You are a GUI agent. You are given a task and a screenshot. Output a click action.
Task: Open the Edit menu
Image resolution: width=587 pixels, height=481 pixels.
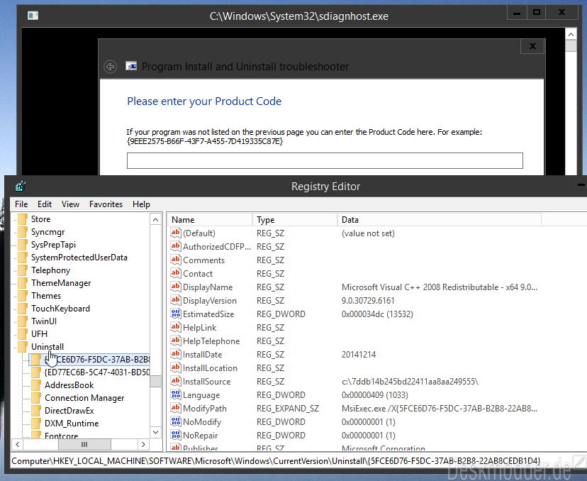coord(45,204)
